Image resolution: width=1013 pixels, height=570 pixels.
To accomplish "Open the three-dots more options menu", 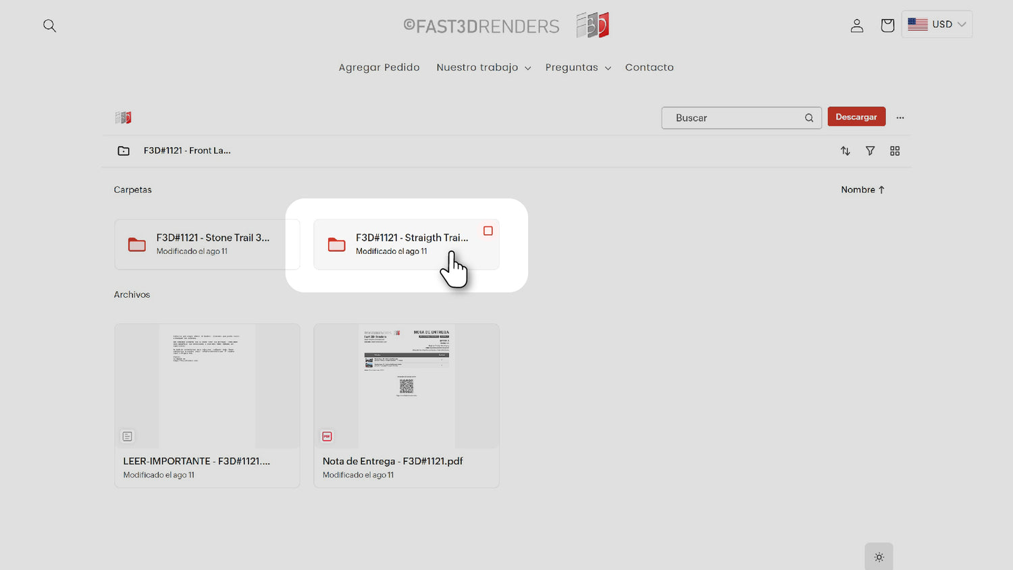I will coord(900,118).
